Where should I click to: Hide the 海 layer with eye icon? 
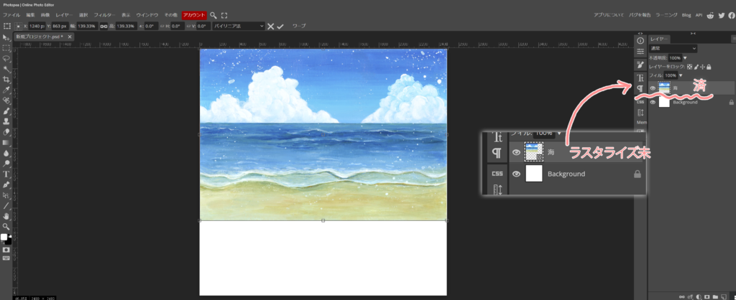click(653, 88)
